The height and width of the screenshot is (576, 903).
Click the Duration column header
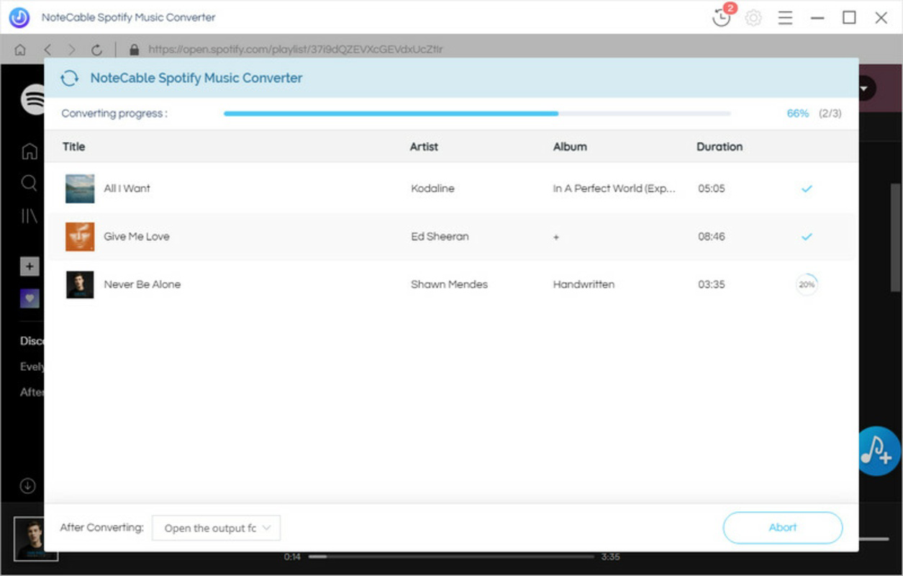[x=720, y=146]
